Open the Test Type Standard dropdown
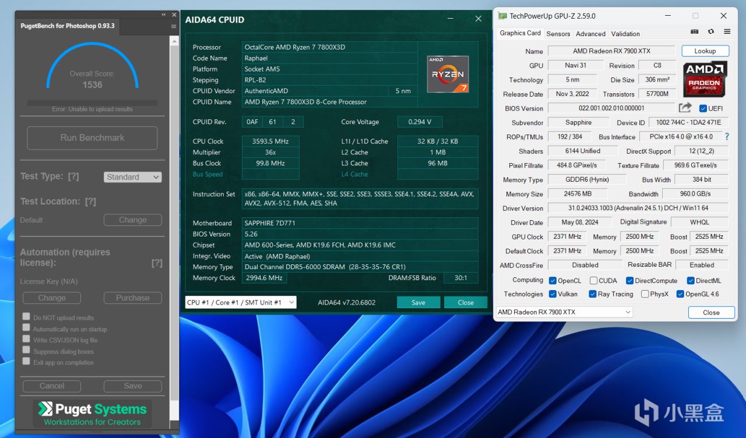Screen dimensions: 746x438 (x=133, y=177)
